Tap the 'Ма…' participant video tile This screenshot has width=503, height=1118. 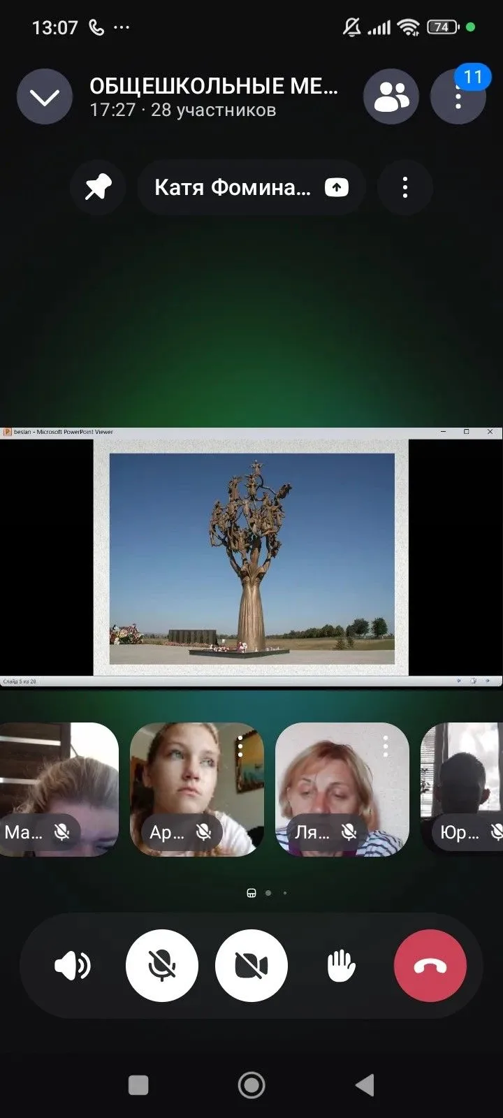pos(59,790)
